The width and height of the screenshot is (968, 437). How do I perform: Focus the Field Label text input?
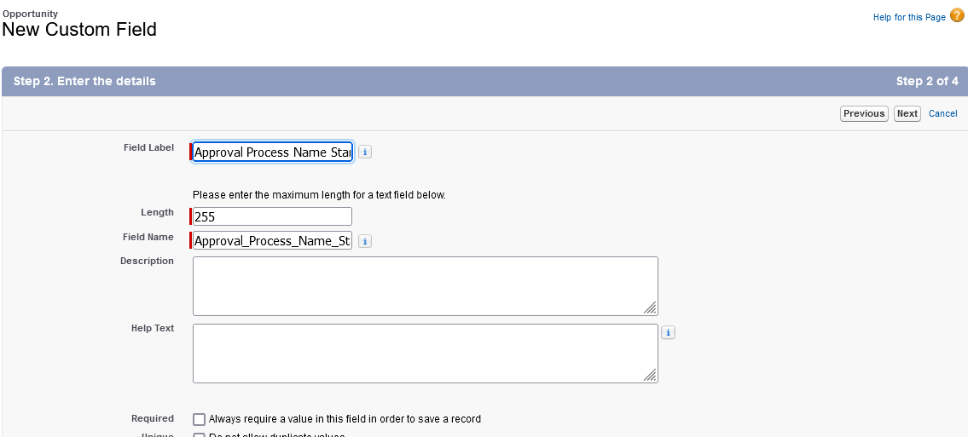click(272, 152)
